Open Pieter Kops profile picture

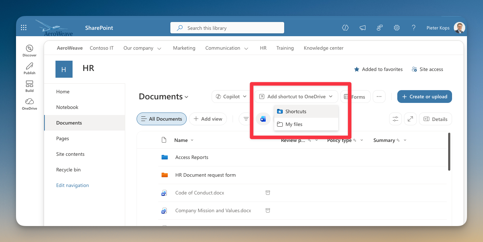pos(460,28)
